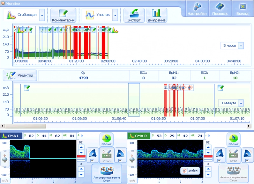Open the 5 часов time range dropdown
This screenshot has width=254, height=184.
coord(241,46)
